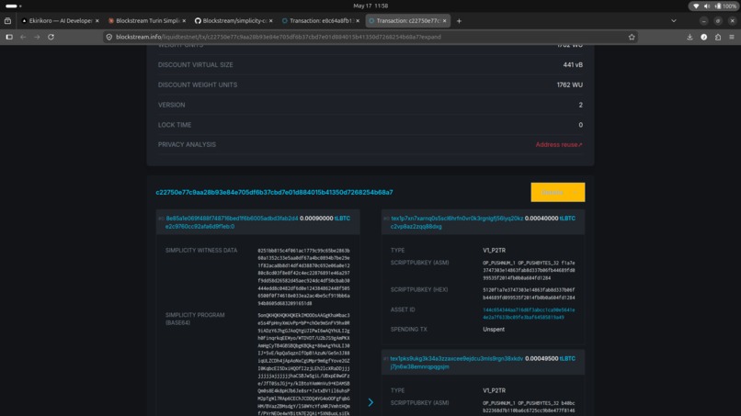The height and width of the screenshot is (416, 741).
Task: Close the active Transaction c22750e77c tab
Action: [445, 21]
